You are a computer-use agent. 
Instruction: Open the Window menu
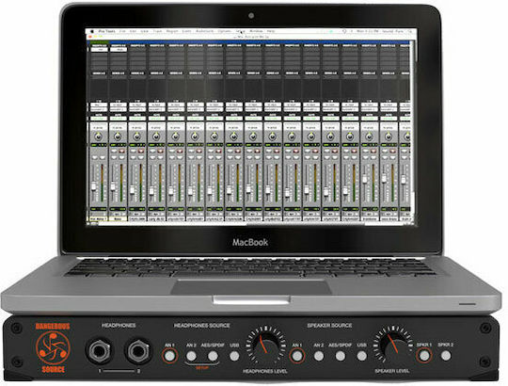click(256, 31)
